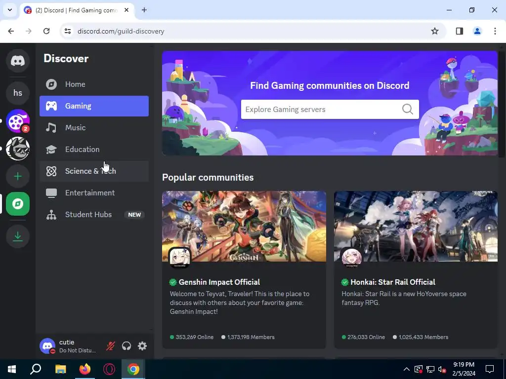Click the Genshin Impact Official title
The image size is (506, 379).
point(219,282)
